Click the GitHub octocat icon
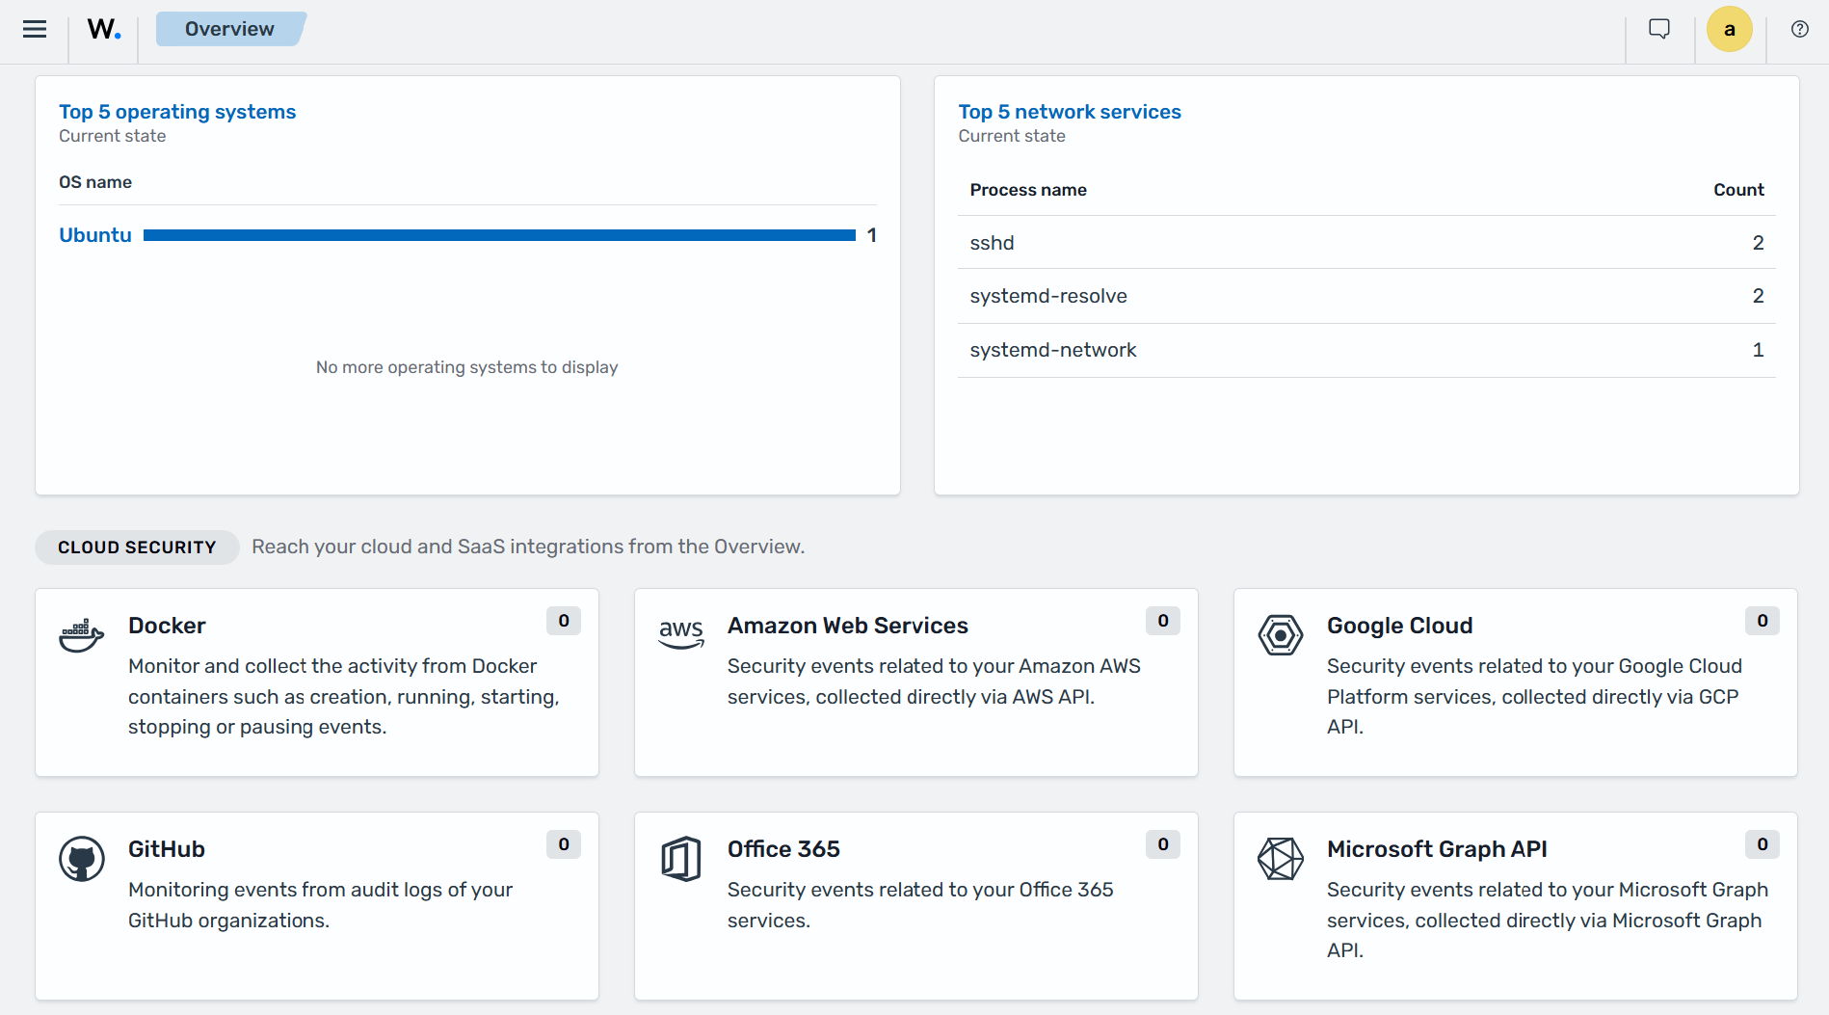 tap(82, 859)
